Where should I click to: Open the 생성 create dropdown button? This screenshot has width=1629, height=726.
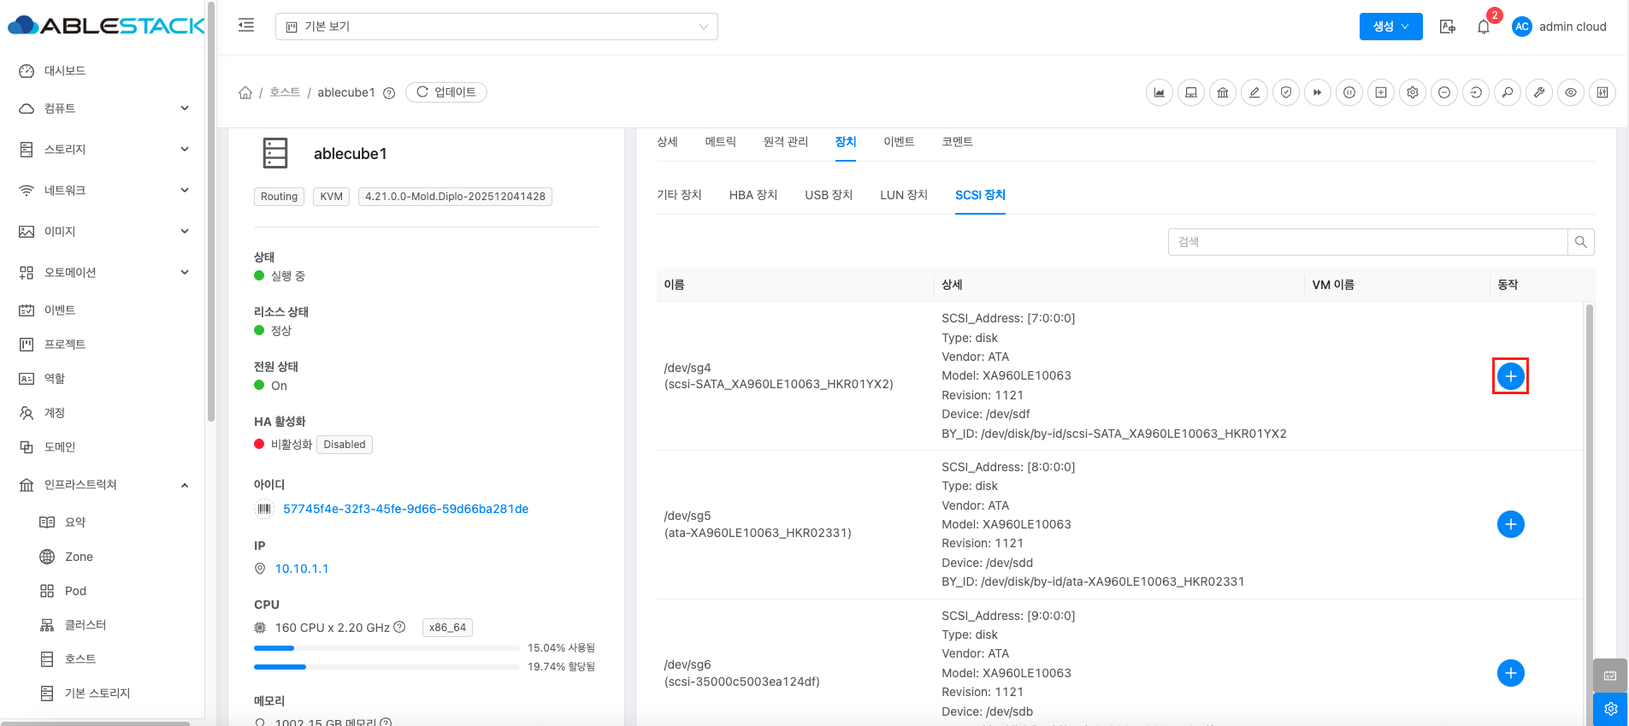click(x=1390, y=27)
